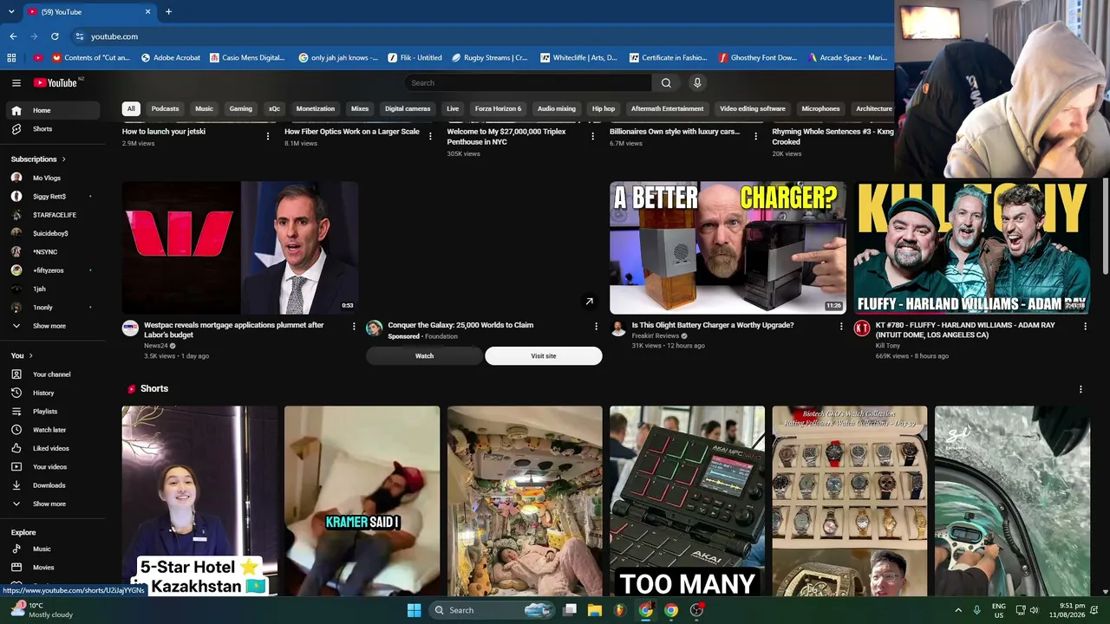Open the $uicideboy$ subscription channel
This screenshot has height=624, width=1110.
click(52, 233)
